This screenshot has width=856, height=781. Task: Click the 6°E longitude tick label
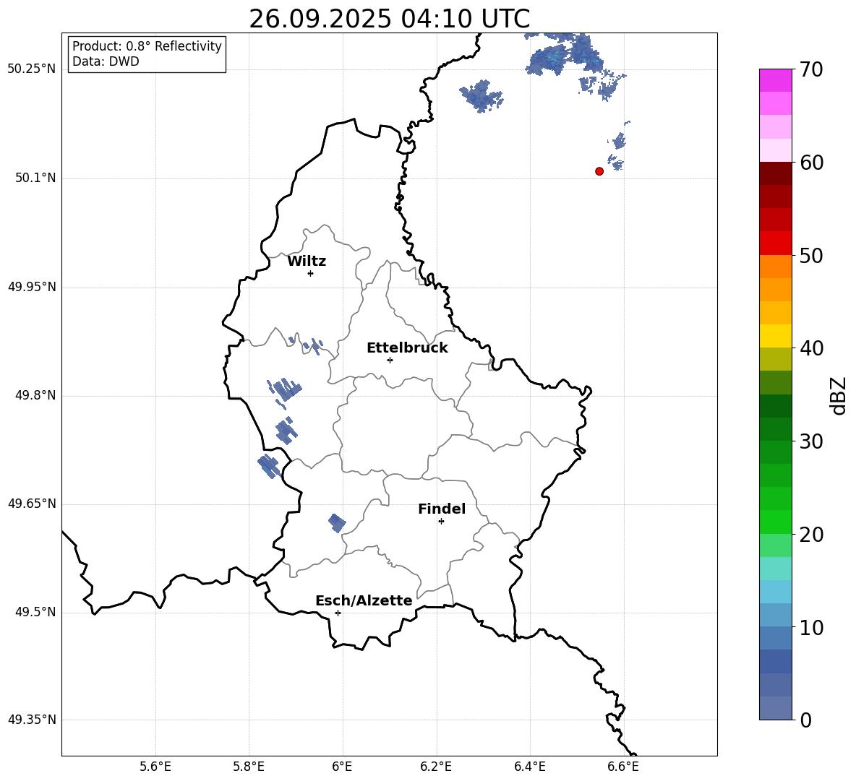point(342,767)
